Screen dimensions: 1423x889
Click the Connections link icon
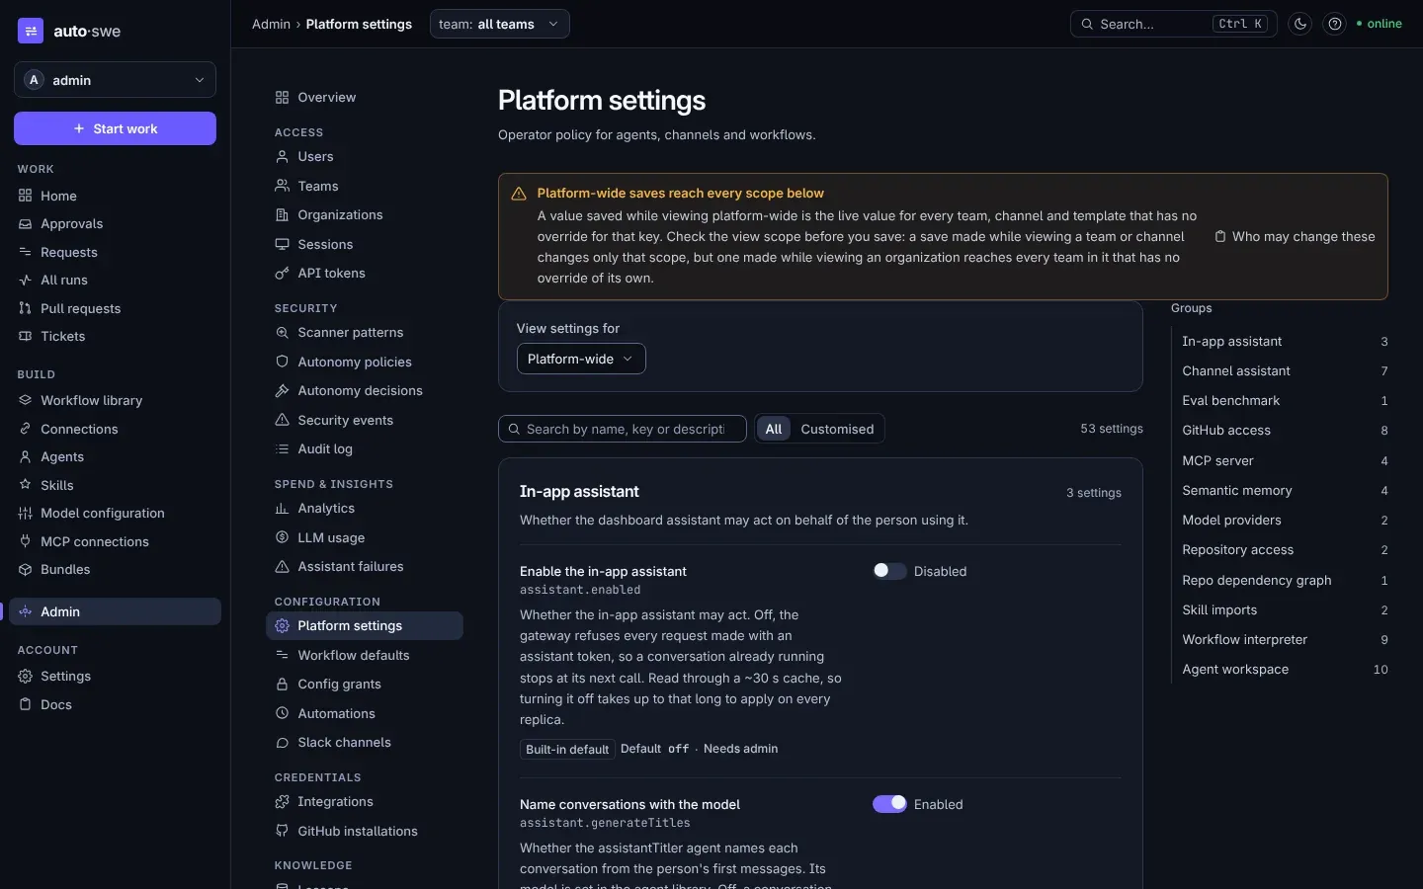[25, 429]
